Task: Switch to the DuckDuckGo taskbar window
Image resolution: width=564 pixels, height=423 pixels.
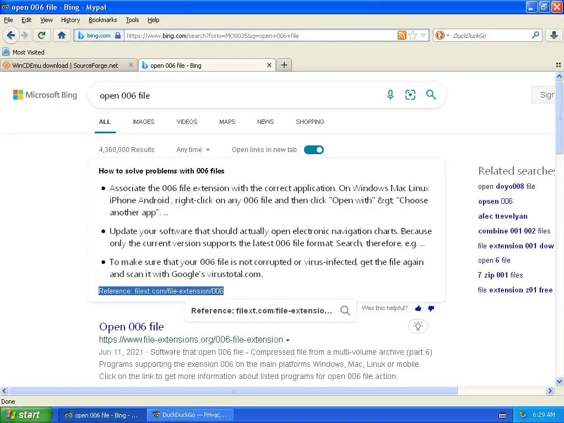Action: click(x=191, y=415)
